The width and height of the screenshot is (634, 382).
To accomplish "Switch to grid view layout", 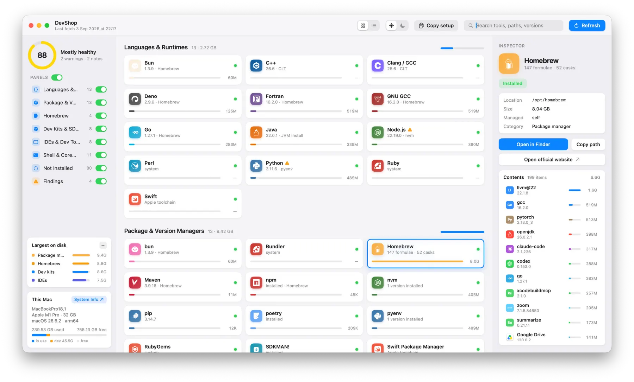I will [x=363, y=26].
